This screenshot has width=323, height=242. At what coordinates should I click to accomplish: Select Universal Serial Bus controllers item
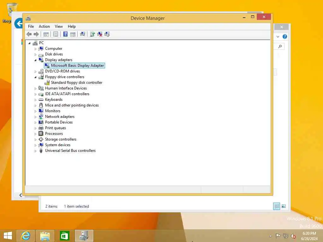coord(70,151)
